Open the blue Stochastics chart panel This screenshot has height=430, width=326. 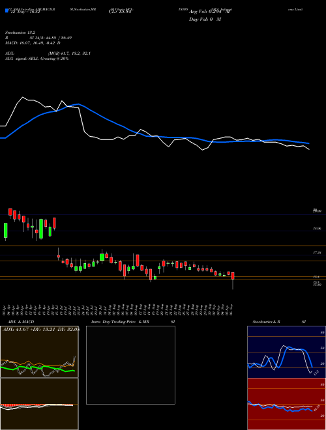[286, 352]
